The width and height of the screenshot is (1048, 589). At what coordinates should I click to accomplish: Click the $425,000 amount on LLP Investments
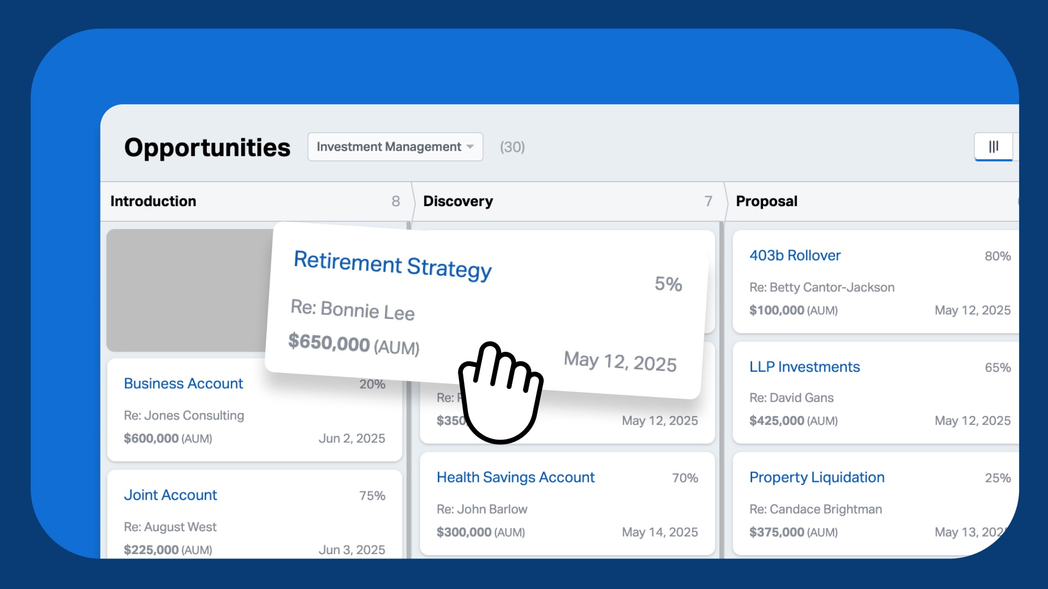[x=777, y=420]
